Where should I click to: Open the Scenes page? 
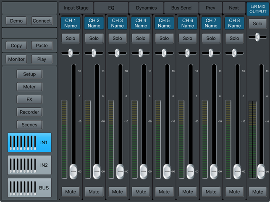point(29,124)
